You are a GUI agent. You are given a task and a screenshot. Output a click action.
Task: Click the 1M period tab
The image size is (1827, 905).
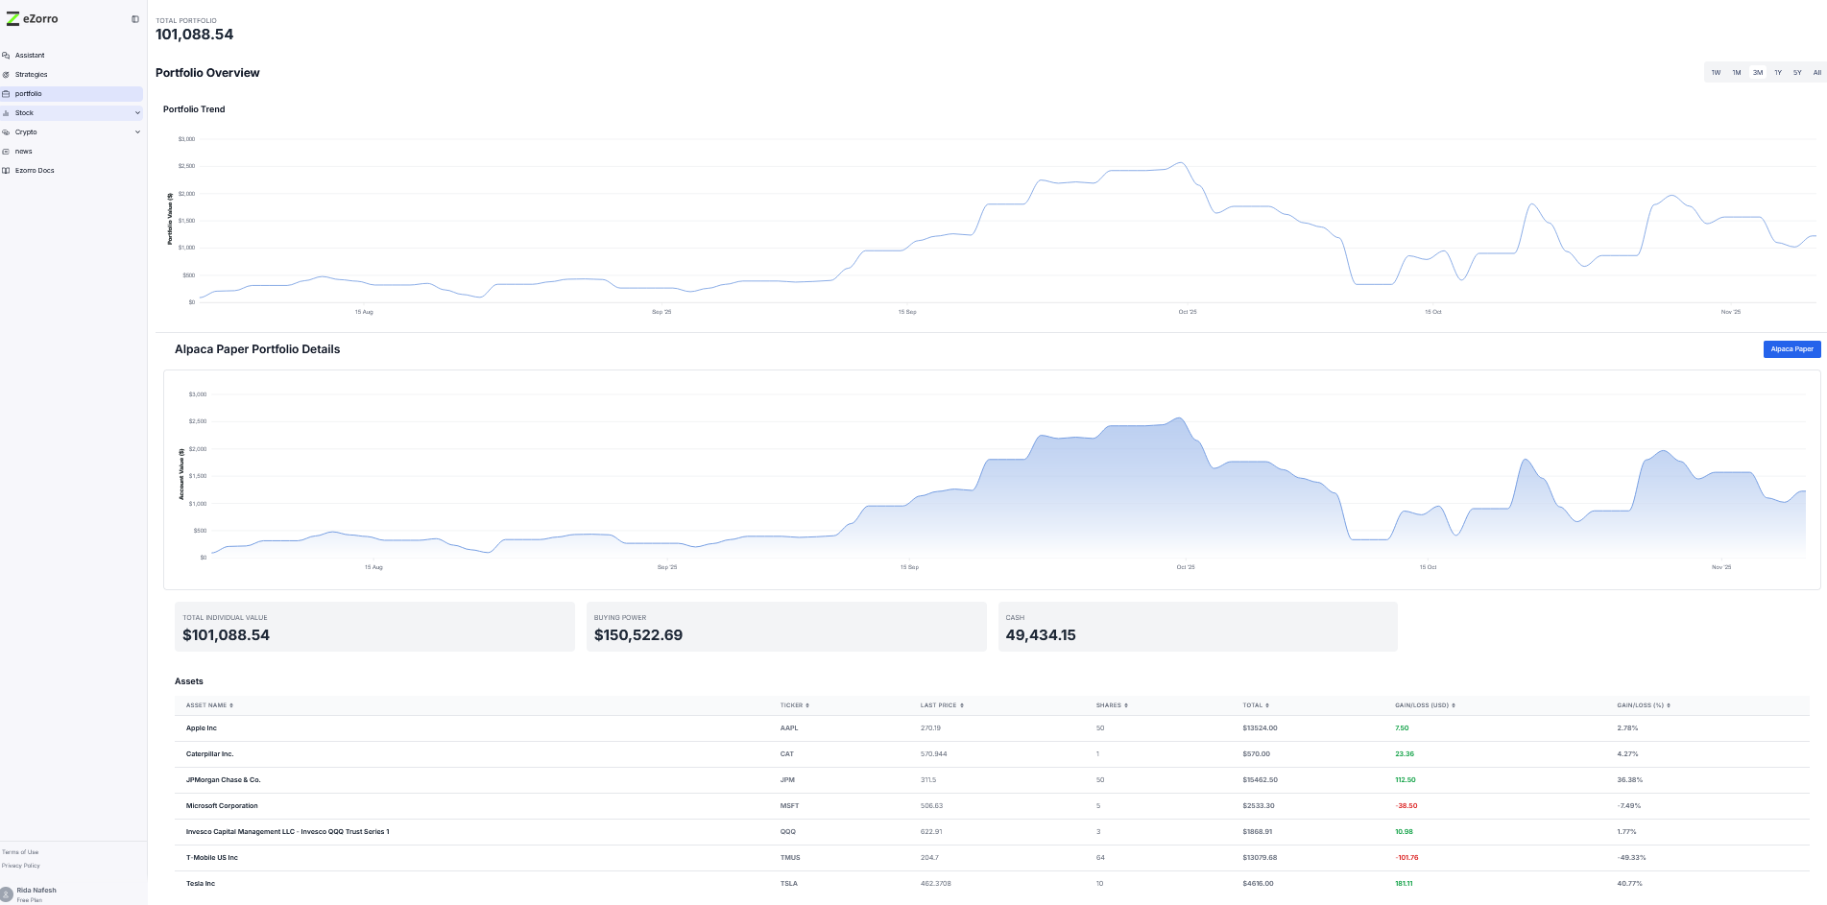click(x=1737, y=72)
